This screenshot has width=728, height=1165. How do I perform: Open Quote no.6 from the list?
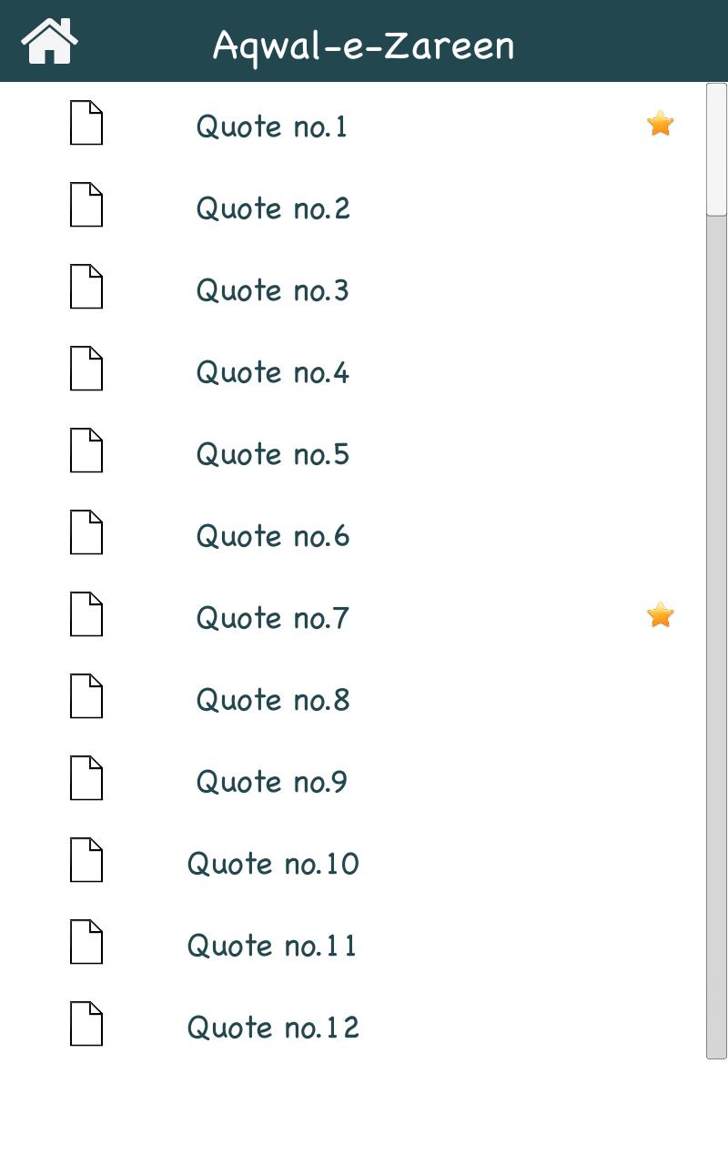pyautogui.click(x=273, y=536)
